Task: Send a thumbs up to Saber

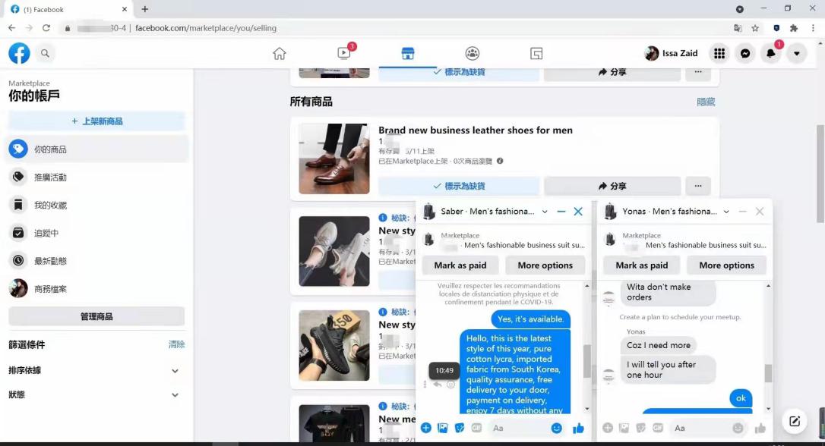Action: (579, 428)
